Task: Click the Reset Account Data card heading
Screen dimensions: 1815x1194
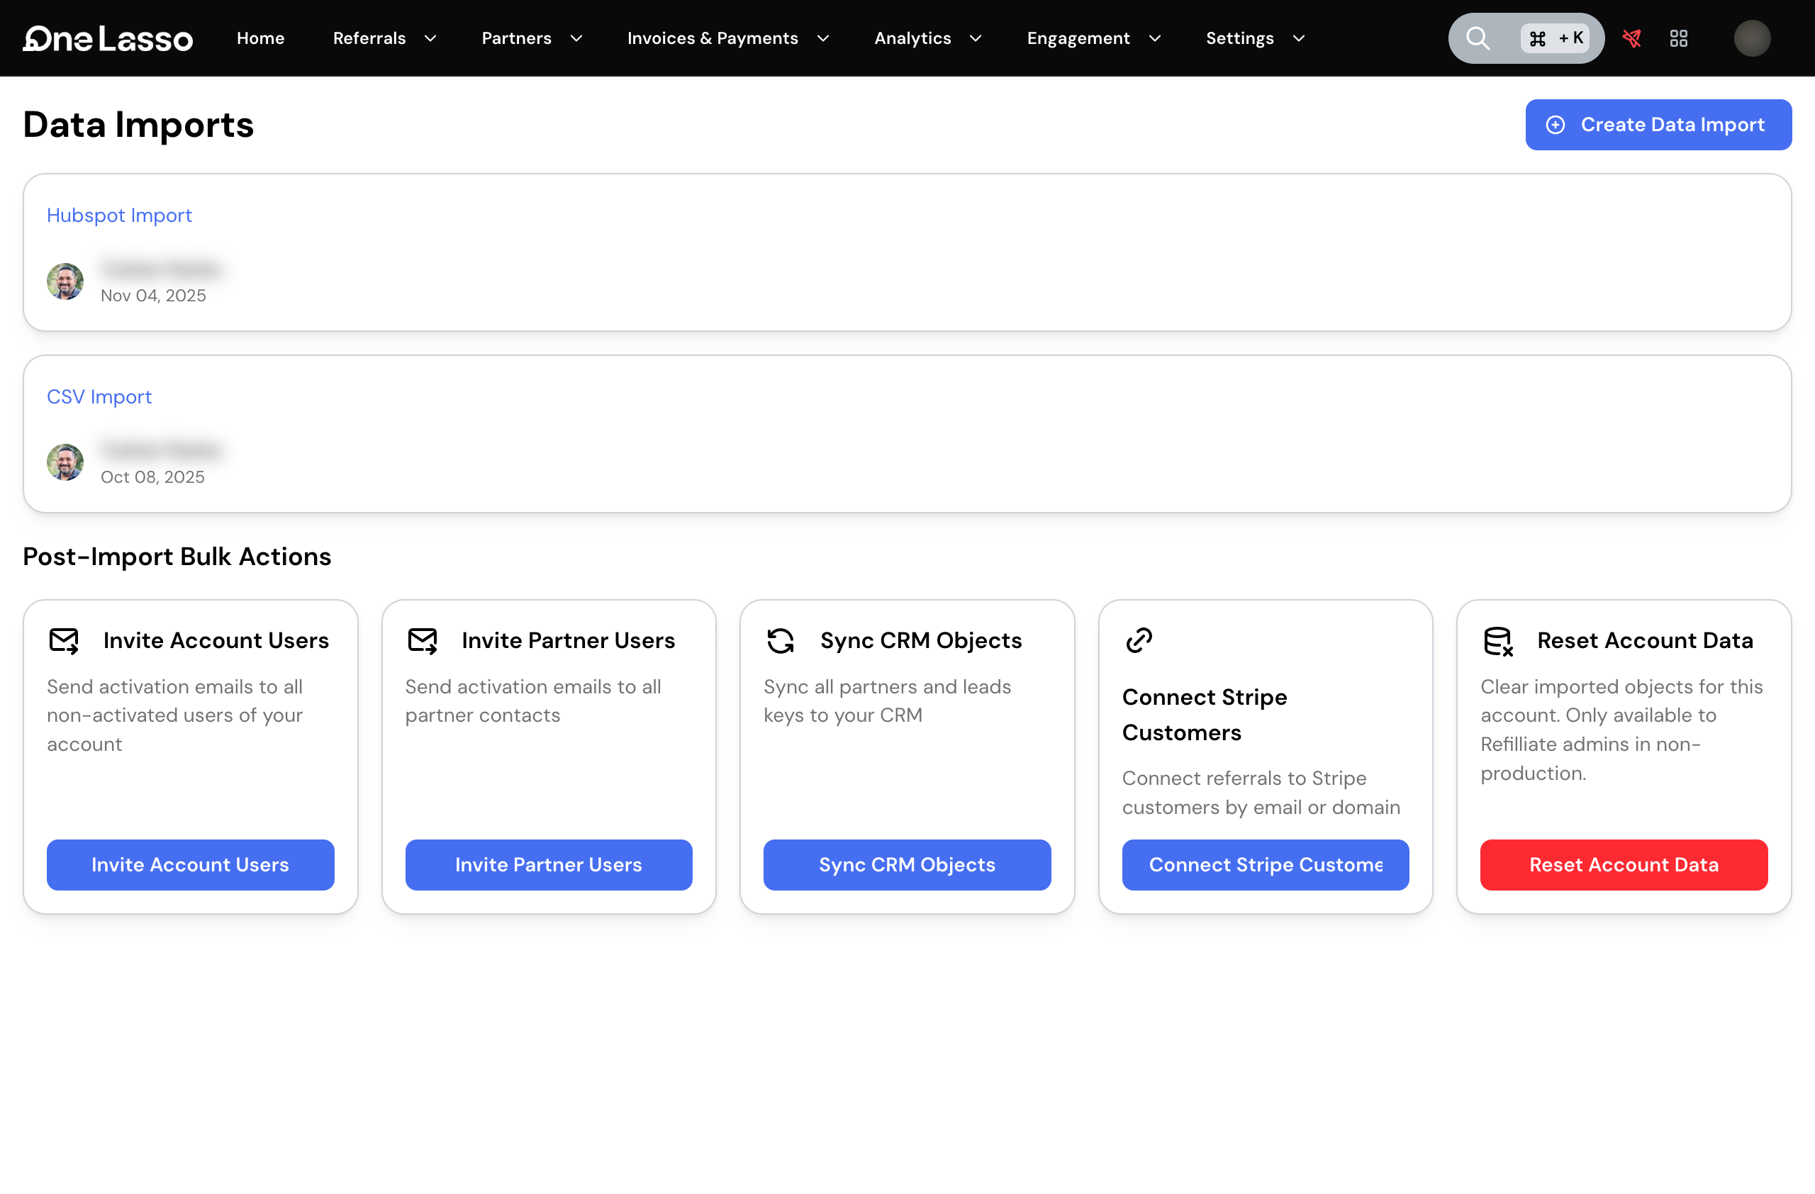Action: point(1645,640)
